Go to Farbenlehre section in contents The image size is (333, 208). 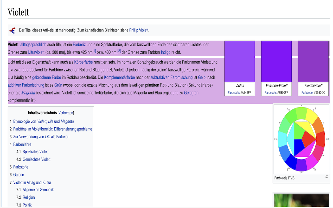coord(22,144)
